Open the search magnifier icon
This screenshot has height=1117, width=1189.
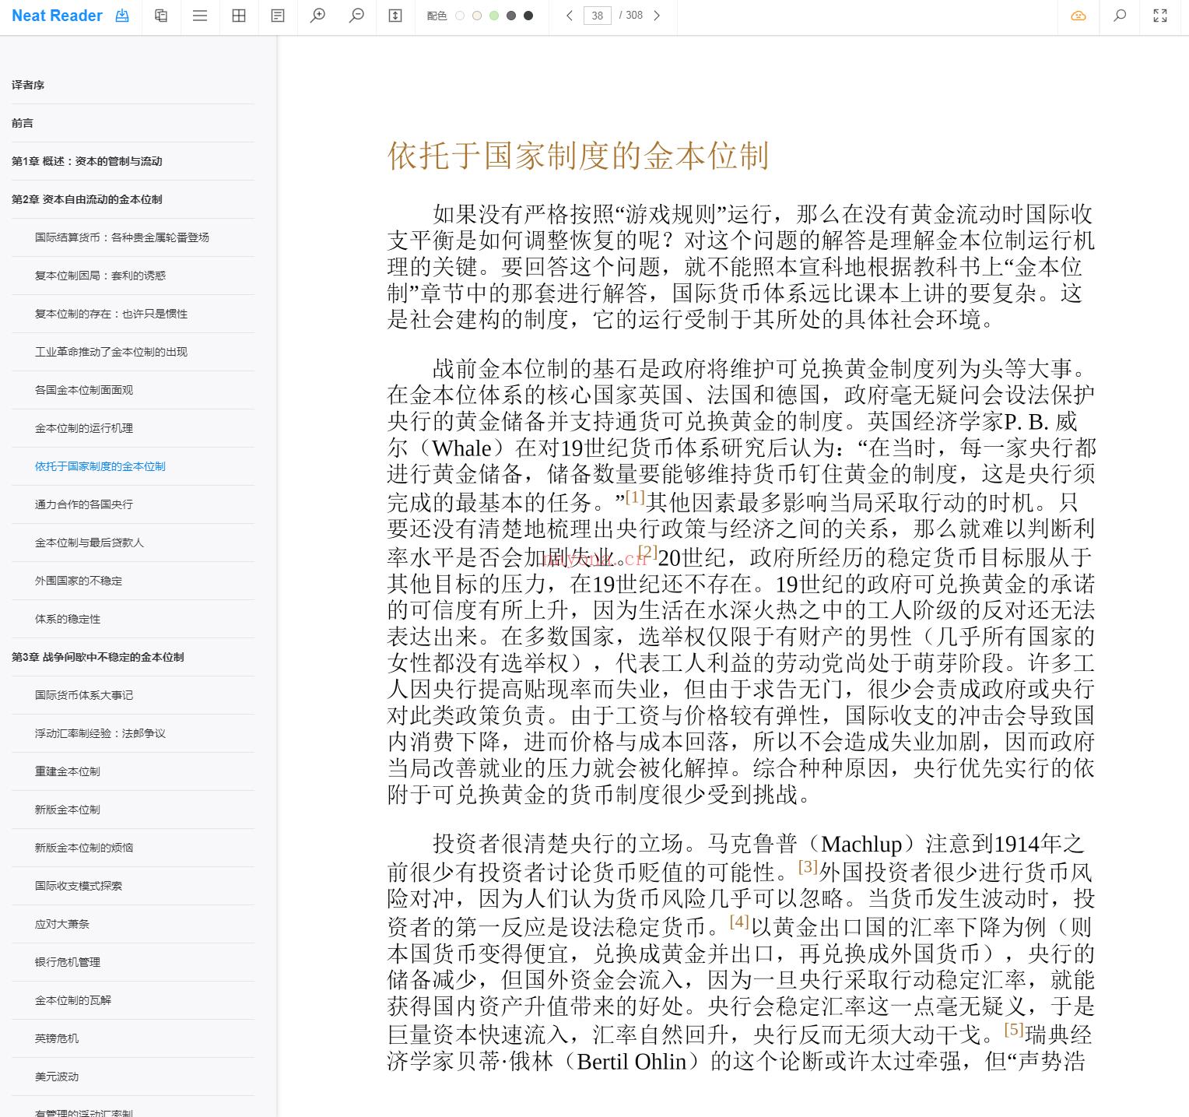coord(1120,16)
